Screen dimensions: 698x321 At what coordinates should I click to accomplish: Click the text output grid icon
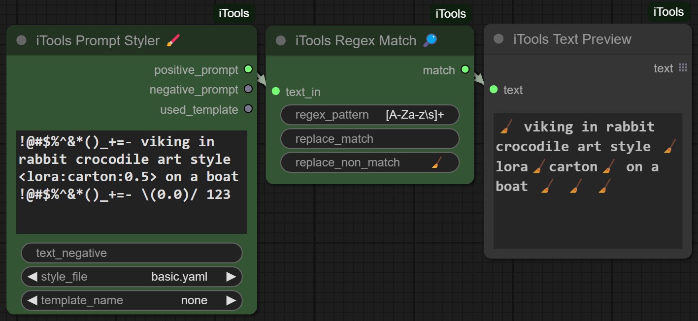pos(683,68)
